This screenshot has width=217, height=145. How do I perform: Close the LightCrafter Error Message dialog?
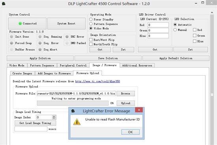[139, 110]
